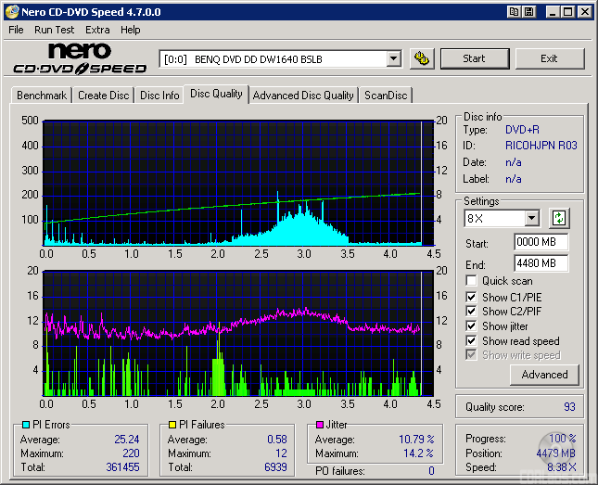Viewport: 598px width, 485px height.
Task: Click the End position MB field
Action: click(541, 263)
